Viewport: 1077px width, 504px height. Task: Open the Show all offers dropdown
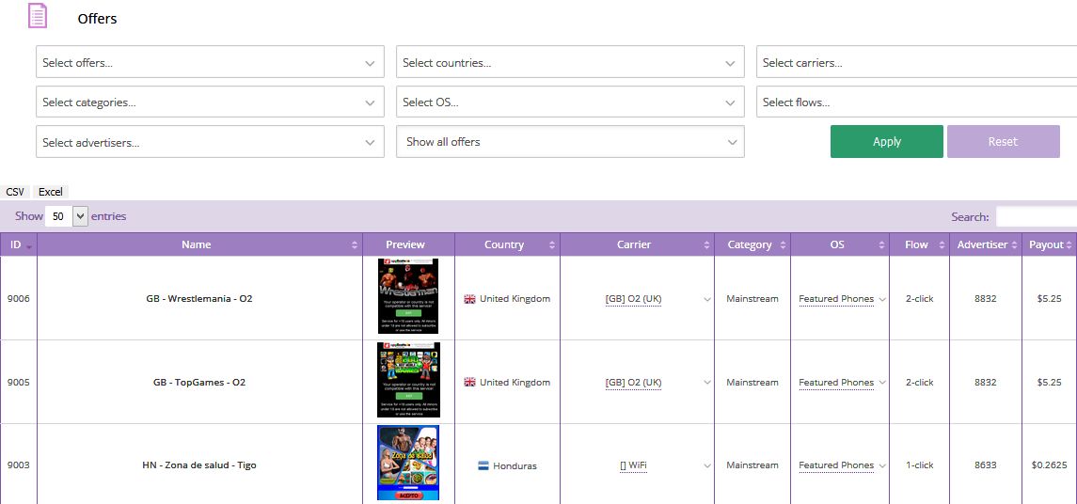(570, 142)
